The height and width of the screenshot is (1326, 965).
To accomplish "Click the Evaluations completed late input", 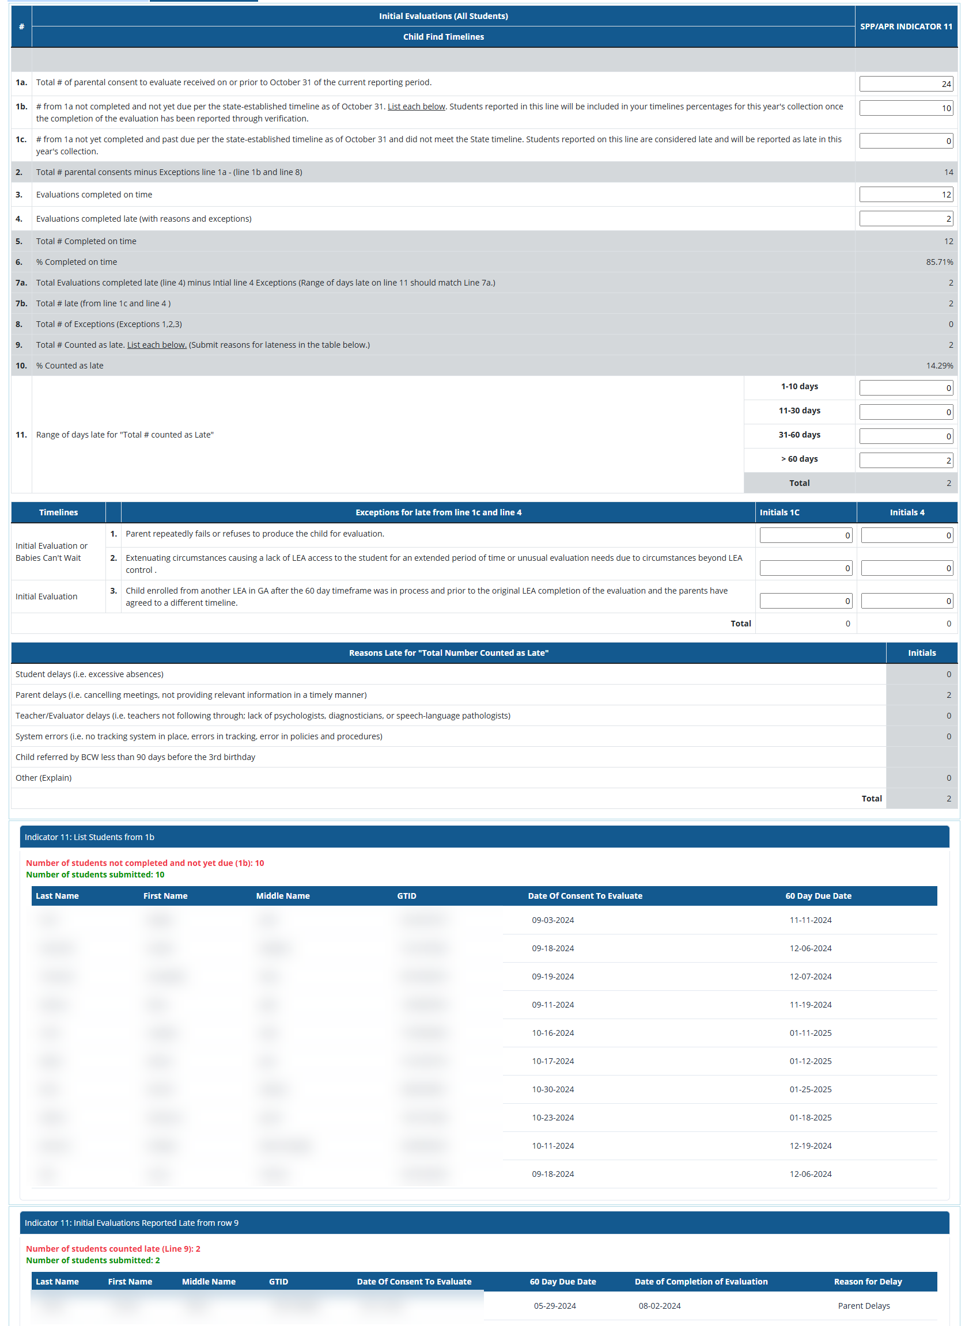I will pyautogui.click(x=905, y=219).
